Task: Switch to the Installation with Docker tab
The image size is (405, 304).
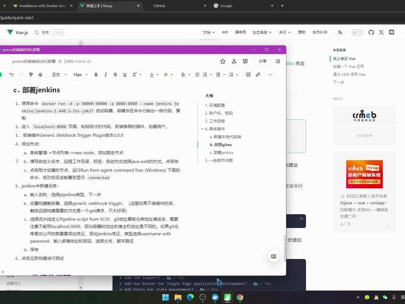Action: (43, 5)
